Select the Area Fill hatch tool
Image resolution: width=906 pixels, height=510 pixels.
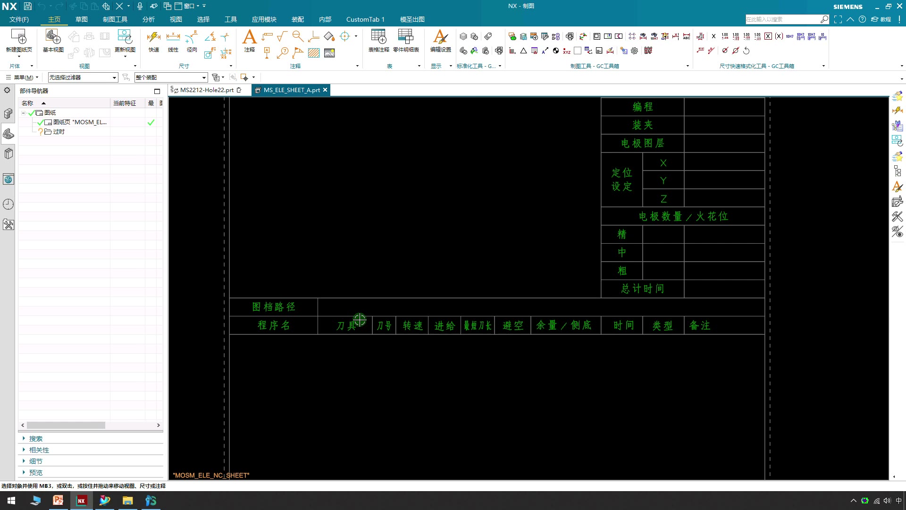[x=314, y=52]
